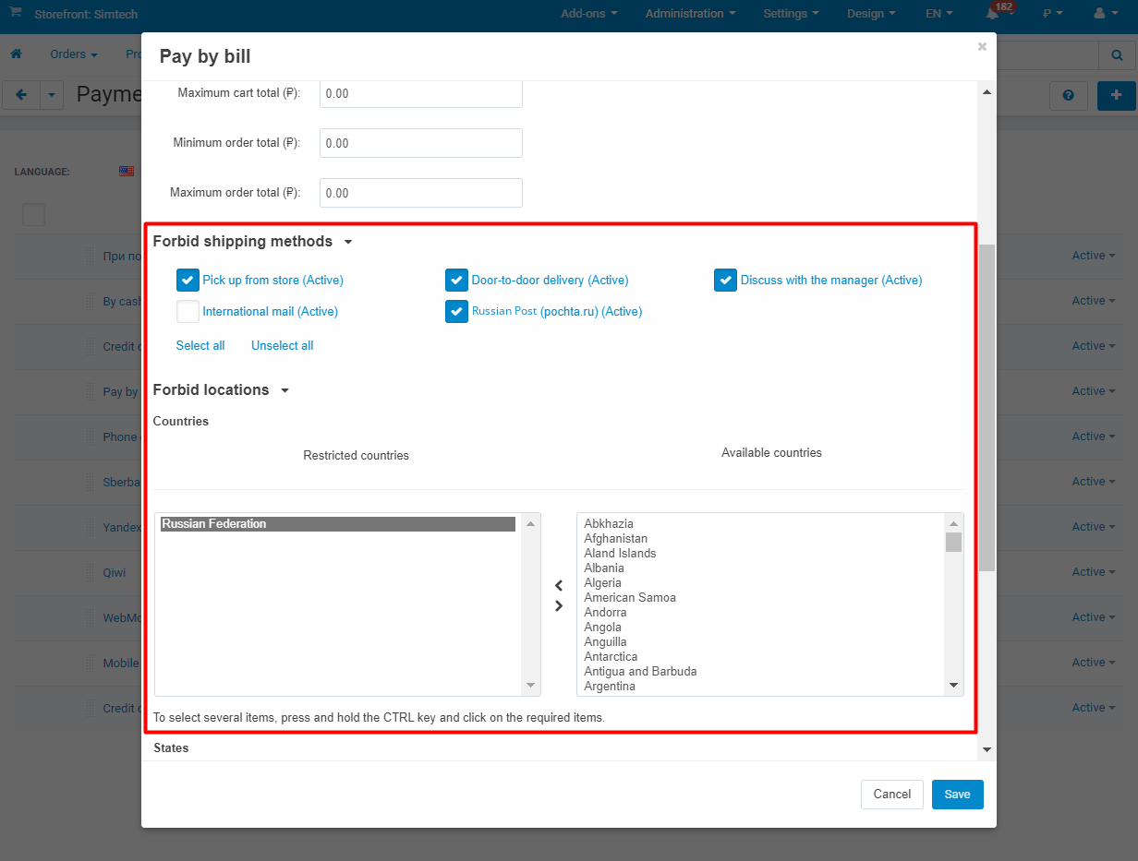Click the Select all link
This screenshot has width=1138, height=861.
[200, 346]
